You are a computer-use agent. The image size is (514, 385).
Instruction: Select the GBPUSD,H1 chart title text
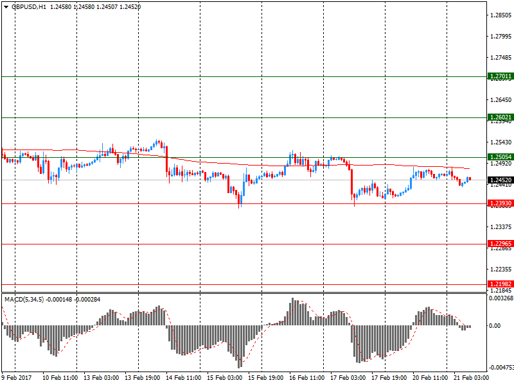click(29, 7)
